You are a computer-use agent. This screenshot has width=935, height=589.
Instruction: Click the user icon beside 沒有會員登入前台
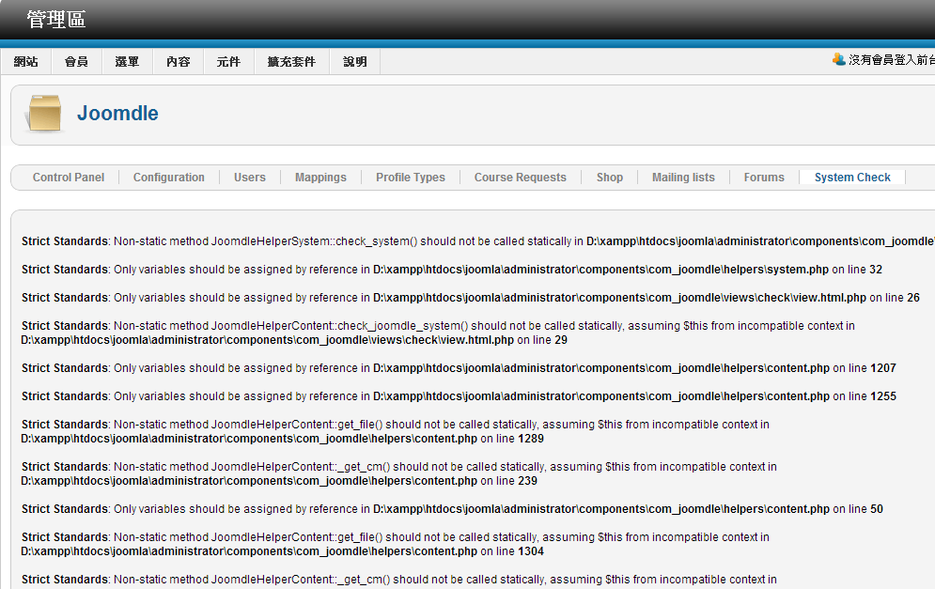pyautogui.click(x=838, y=59)
